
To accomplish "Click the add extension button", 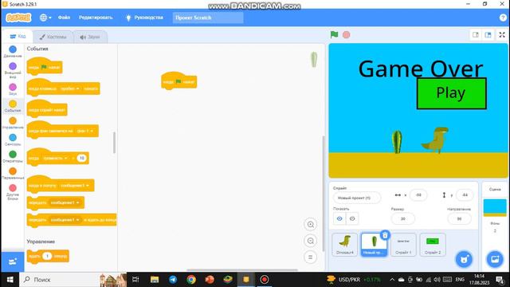I will click(x=13, y=261).
